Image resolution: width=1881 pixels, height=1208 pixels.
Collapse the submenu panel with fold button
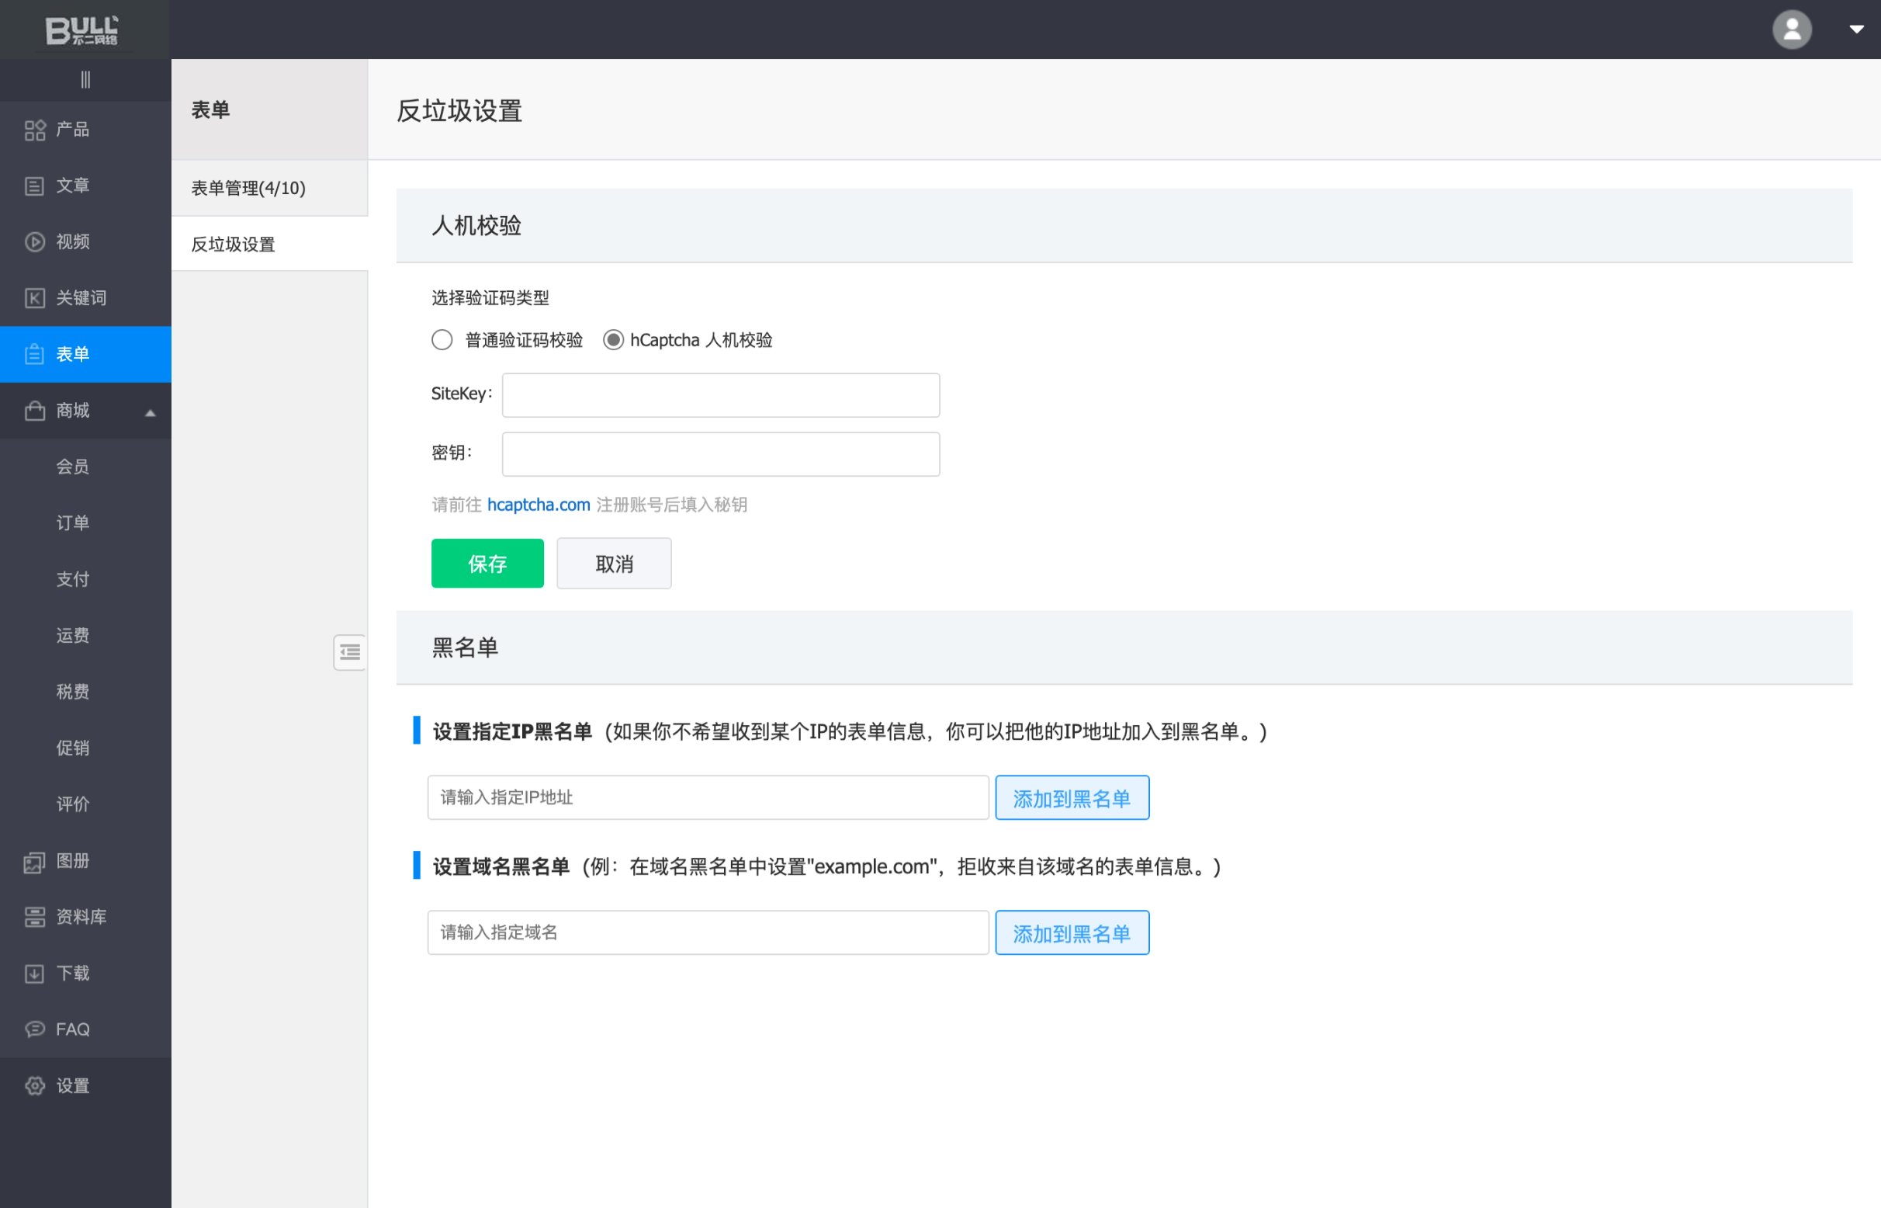[x=350, y=653]
